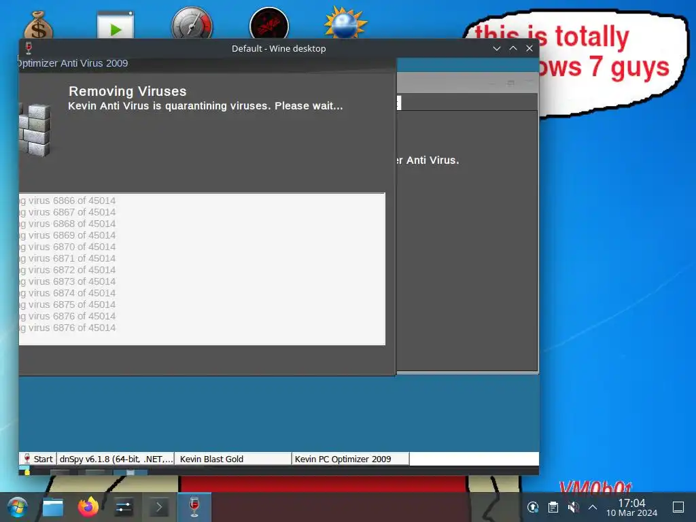Image resolution: width=696 pixels, height=522 pixels.
Task: Open the clock showing 17:04
Action: 631,507
